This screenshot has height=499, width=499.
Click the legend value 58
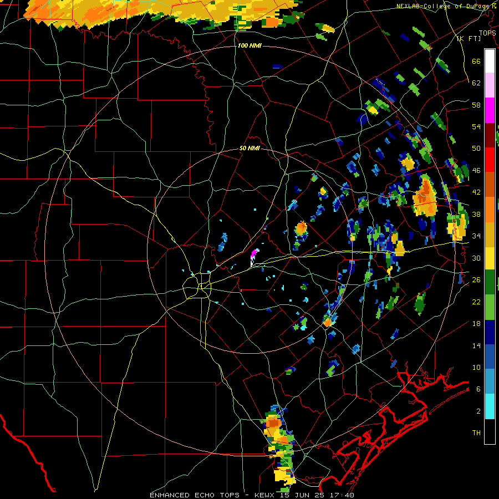476,105
